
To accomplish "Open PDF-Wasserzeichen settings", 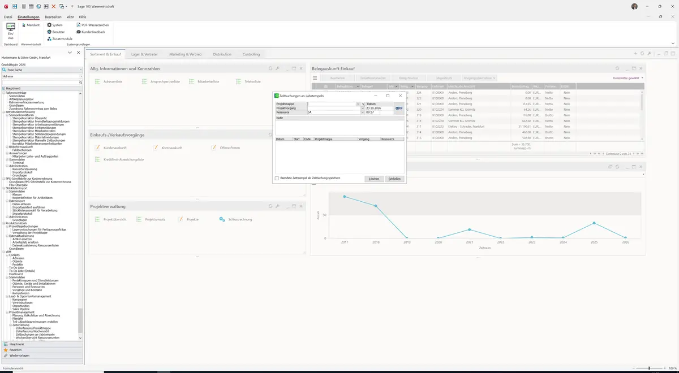I will pyautogui.click(x=93, y=25).
